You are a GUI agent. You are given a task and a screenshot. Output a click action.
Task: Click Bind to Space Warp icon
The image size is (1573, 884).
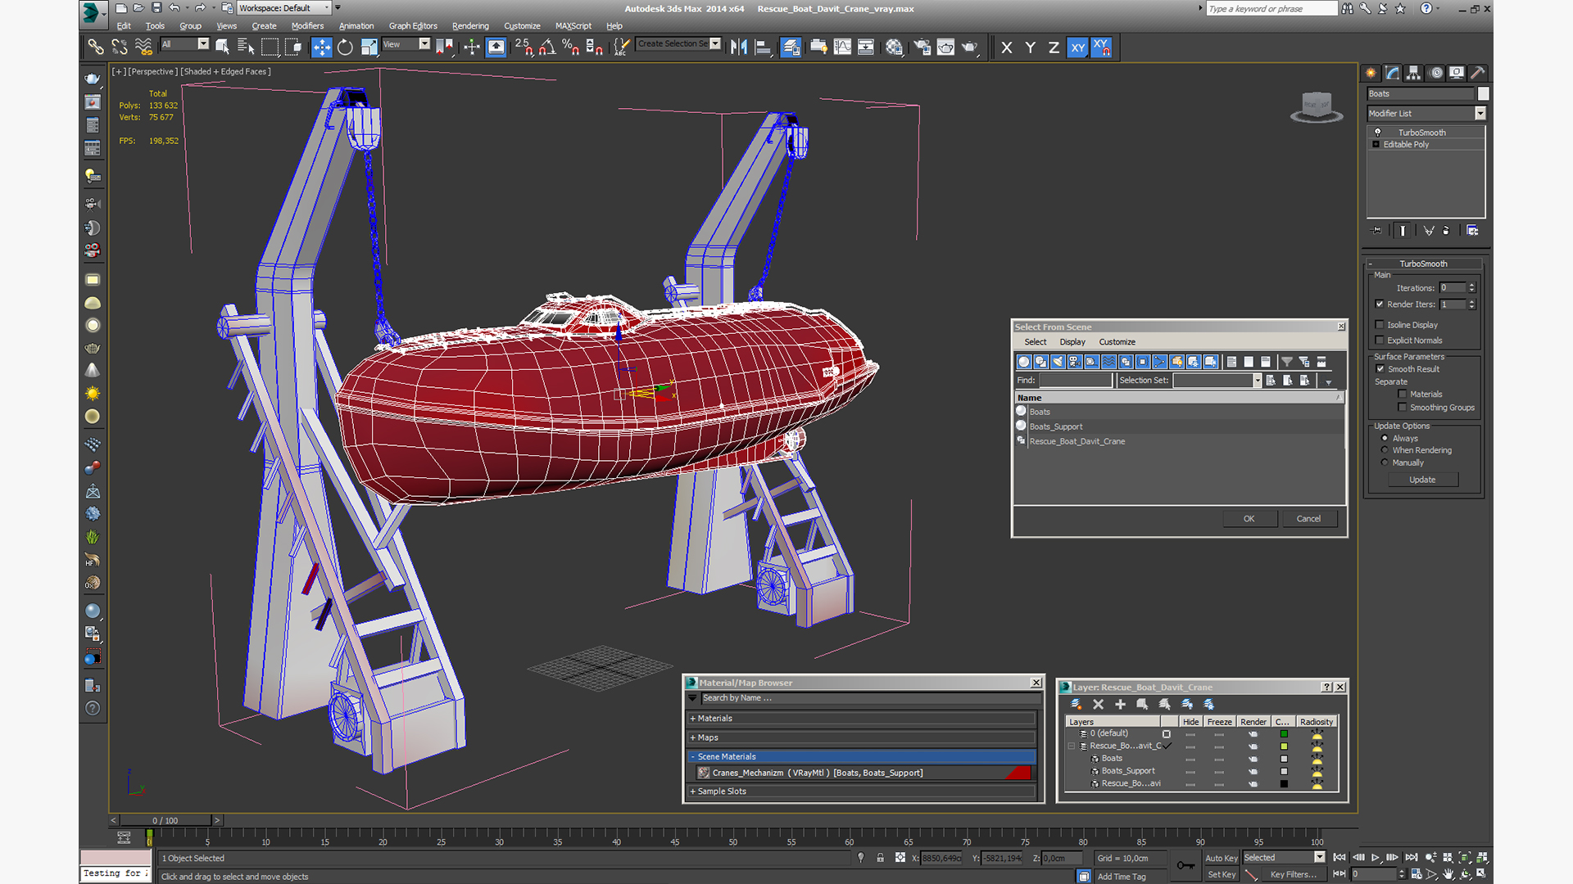click(143, 47)
